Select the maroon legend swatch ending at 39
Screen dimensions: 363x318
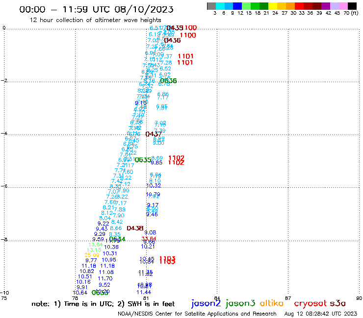[317, 6]
